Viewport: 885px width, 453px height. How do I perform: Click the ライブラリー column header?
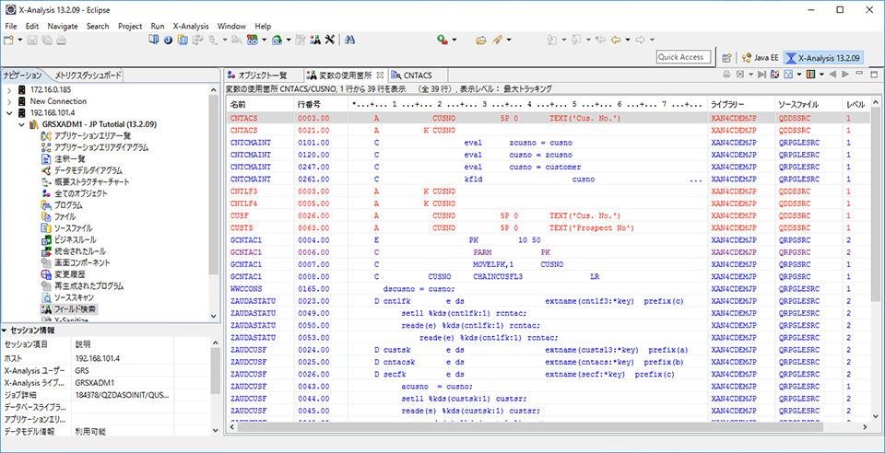[740, 105]
